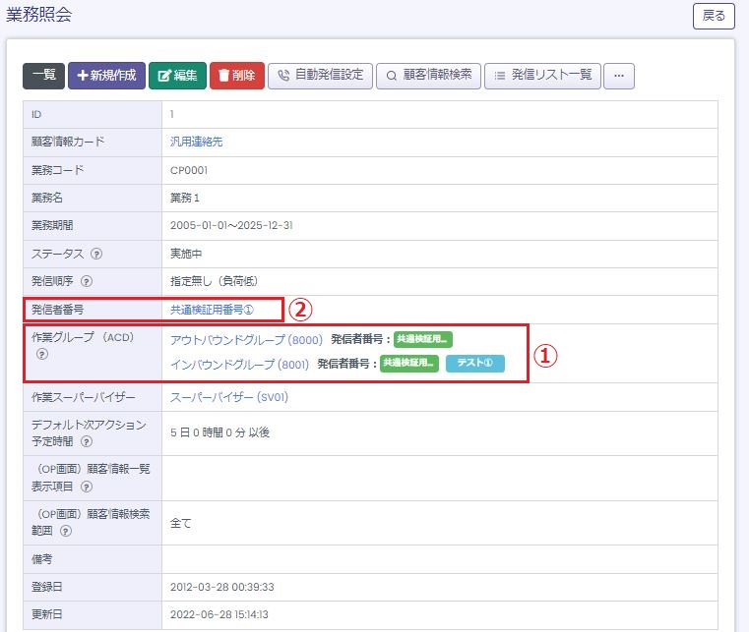This screenshot has height=632, width=749.
Task: Expand the "…" more actions menu
Action: point(619,76)
